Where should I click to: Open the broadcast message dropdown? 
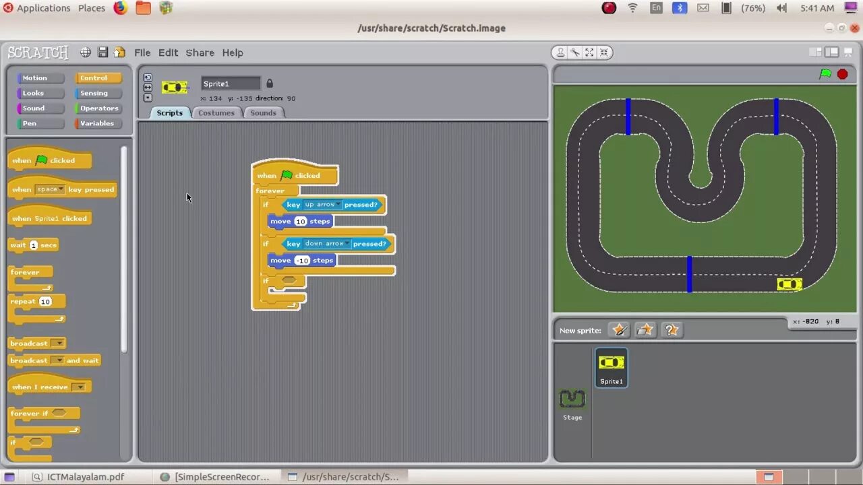58,344
